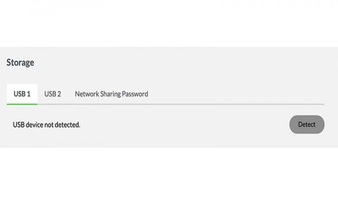Screen dimensions: 338x222
Task: Select the USB 1 tab
Action: [22, 94]
